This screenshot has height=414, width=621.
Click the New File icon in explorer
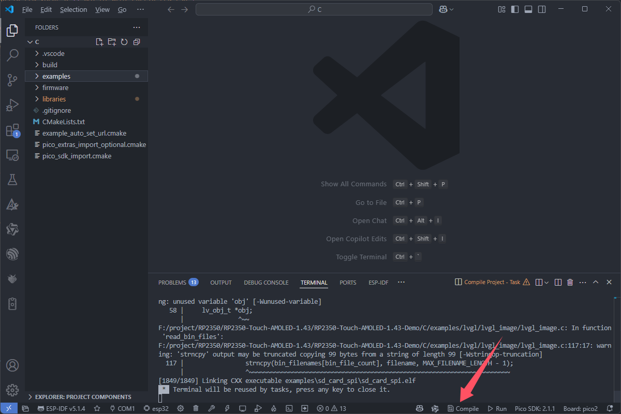coord(99,42)
